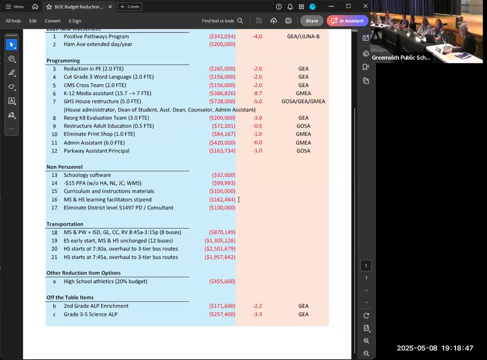Click the Parkway Assistant Principal row text
The height and width of the screenshot is (360, 487).
tap(96, 150)
